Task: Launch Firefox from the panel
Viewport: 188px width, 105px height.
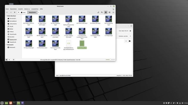Action: [11, 103]
